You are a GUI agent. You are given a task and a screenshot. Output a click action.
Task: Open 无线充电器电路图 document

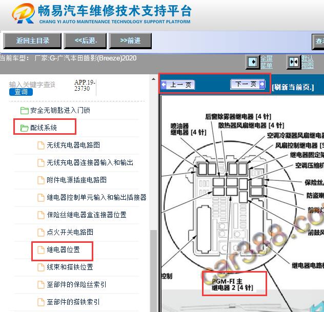pyautogui.click(x=73, y=145)
